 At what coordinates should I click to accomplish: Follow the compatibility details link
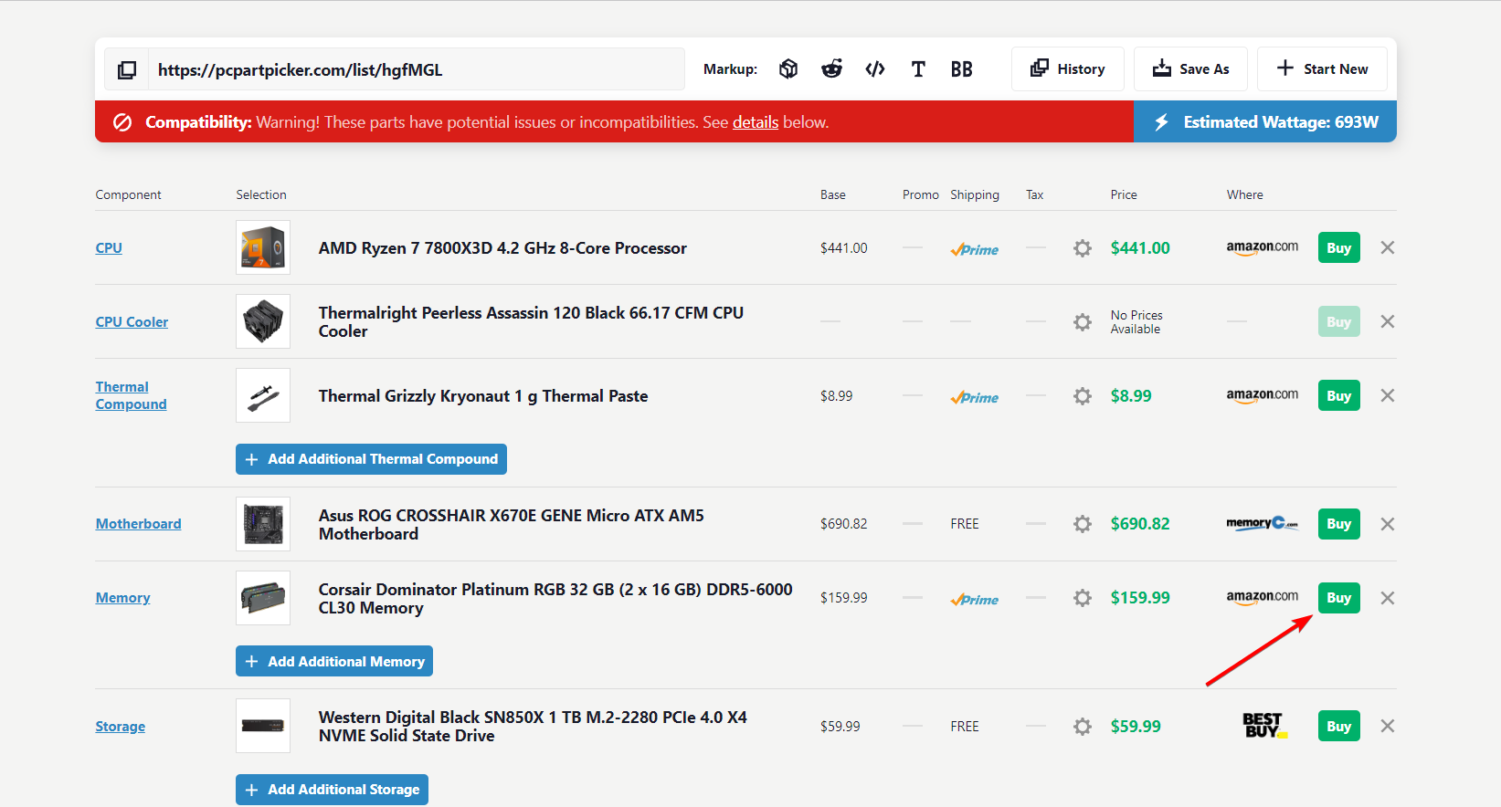[x=756, y=122]
